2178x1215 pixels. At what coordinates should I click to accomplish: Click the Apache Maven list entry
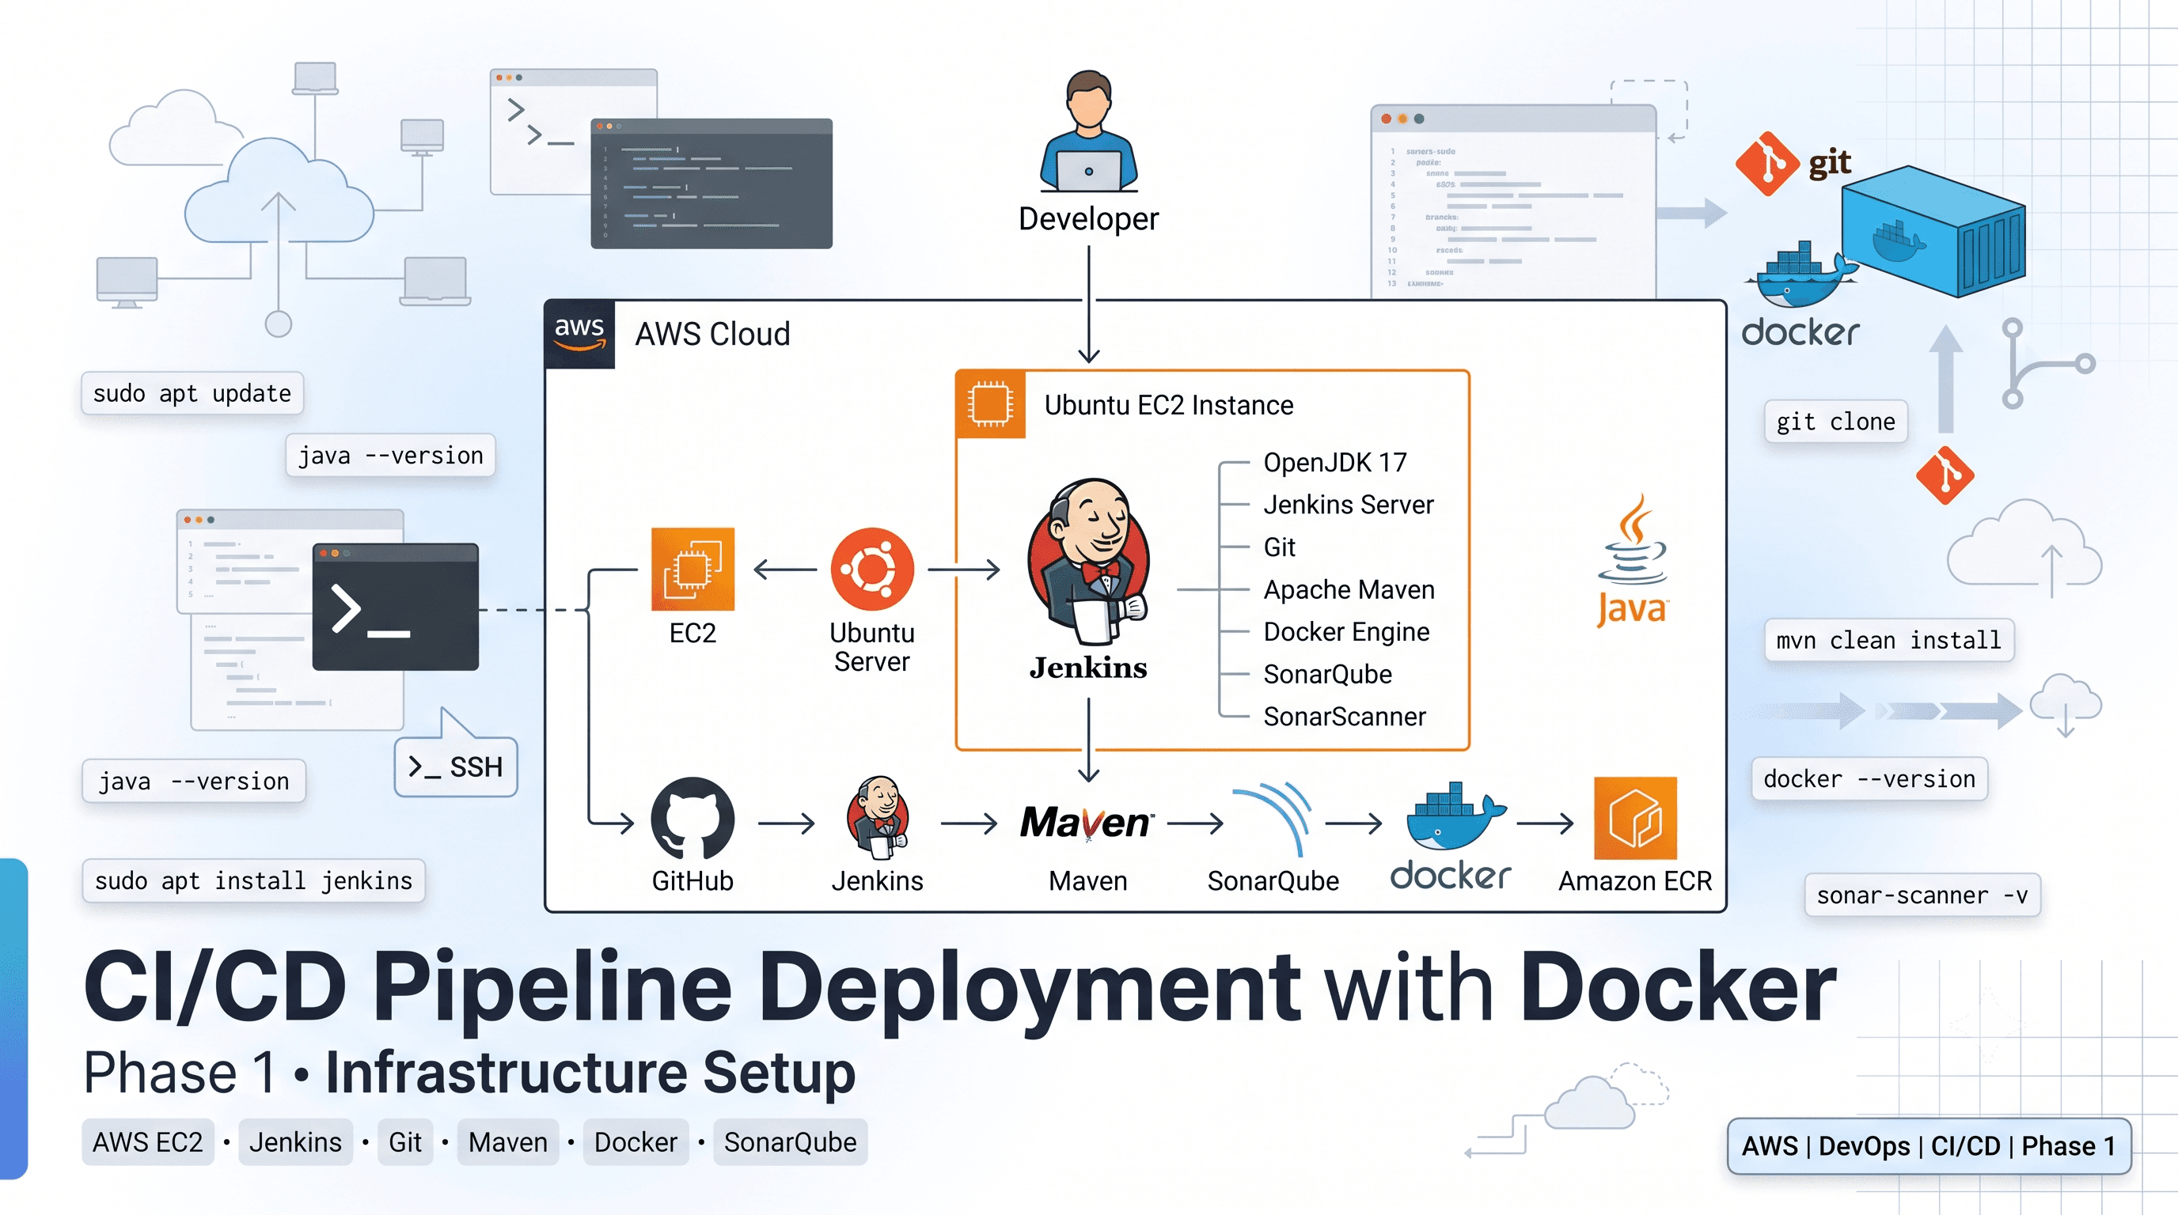coord(1349,589)
